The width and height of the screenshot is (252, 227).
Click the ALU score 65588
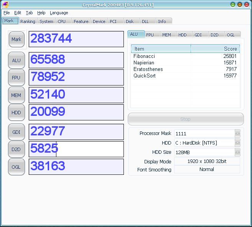pyautogui.click(x=76, y=60)
